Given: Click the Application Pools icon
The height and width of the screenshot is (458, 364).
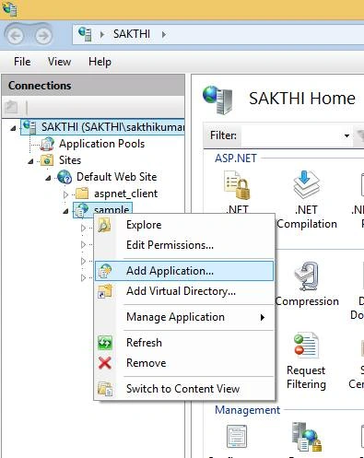Looking at the screenshot, I should 47,144.
